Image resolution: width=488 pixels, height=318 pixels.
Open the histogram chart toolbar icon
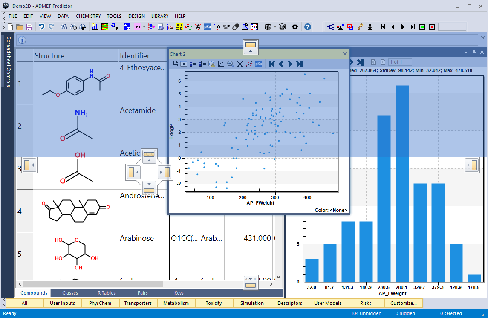pos(95,27)
